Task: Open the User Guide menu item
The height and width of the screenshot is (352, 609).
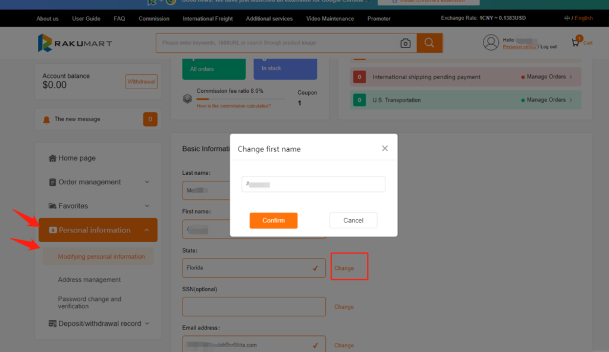Action: [x=86, y=18]
